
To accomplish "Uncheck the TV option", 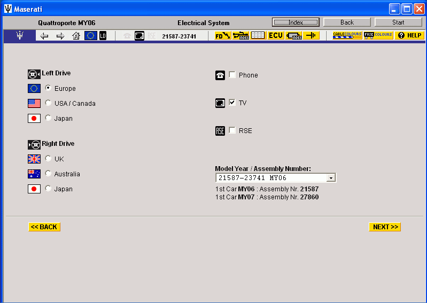I will pyautogui.click(x=232, y=103).
